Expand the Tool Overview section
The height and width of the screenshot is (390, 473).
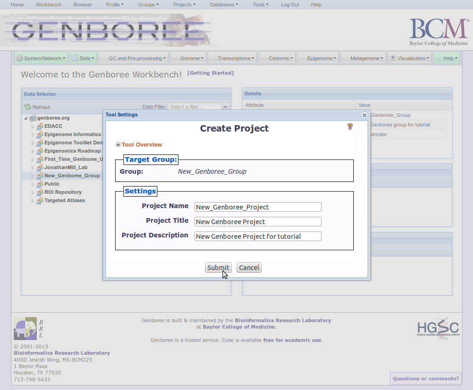[118, 145]
